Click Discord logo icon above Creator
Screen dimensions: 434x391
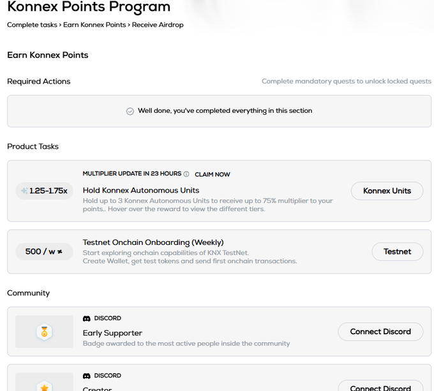point(87,376)
